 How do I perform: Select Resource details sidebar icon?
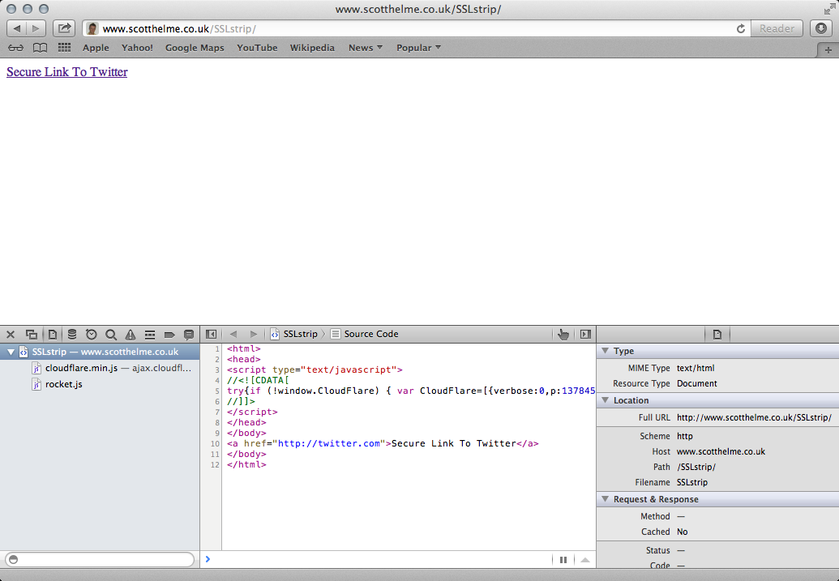717,335
